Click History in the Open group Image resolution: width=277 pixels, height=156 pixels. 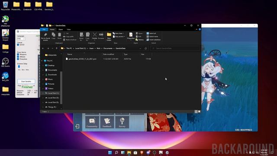(139, 40)
